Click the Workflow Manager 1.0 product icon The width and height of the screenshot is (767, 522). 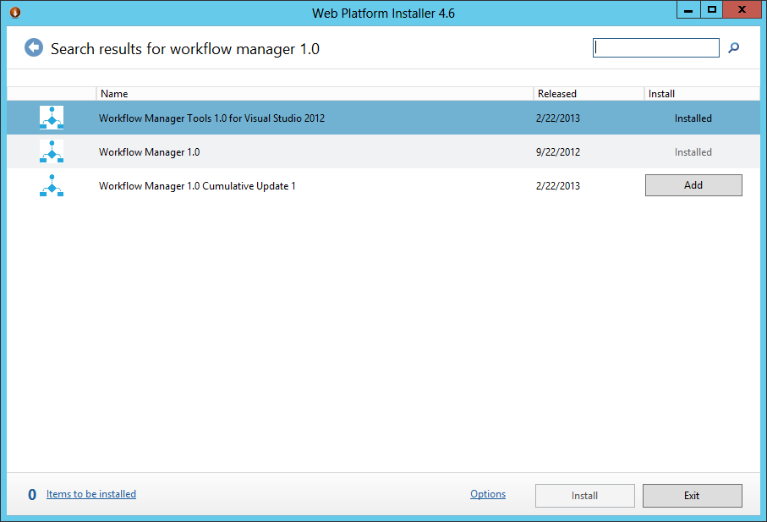[52, 151]
